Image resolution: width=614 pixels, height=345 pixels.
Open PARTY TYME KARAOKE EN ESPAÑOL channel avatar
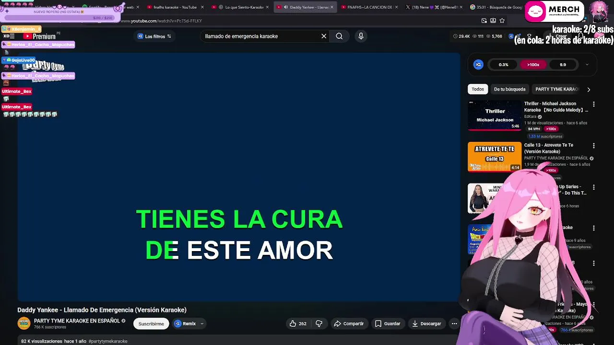[24, 323]
